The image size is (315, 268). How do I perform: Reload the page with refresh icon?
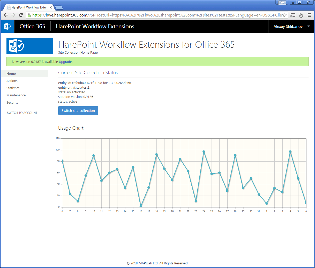[x=21, y=15]
